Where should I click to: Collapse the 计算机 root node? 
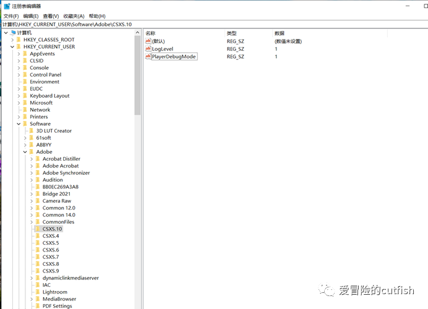(x=6, y=33)
